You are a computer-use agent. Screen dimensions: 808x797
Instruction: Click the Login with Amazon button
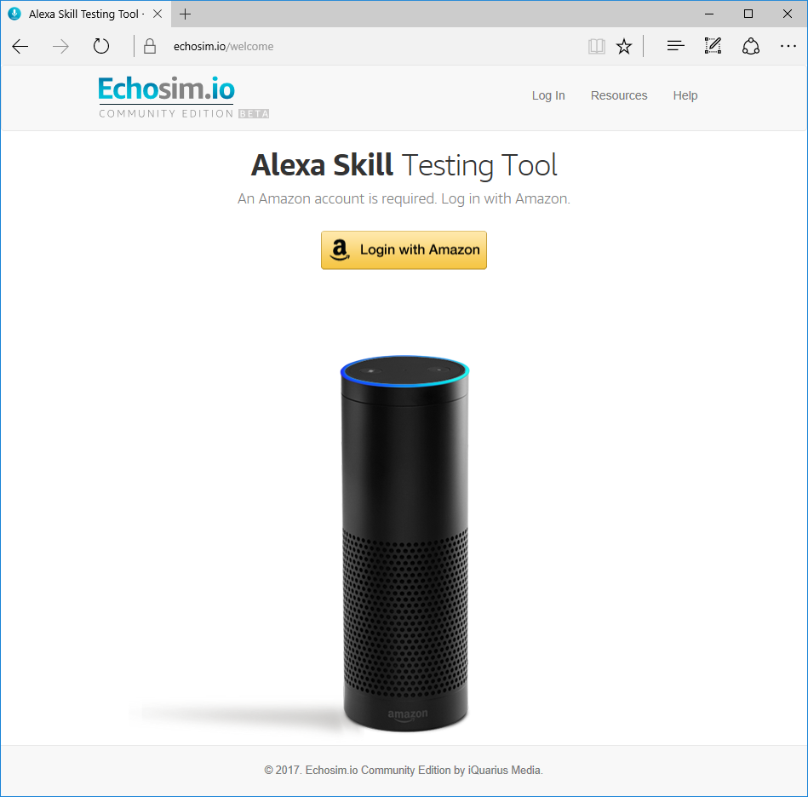[x=404, y=249]
